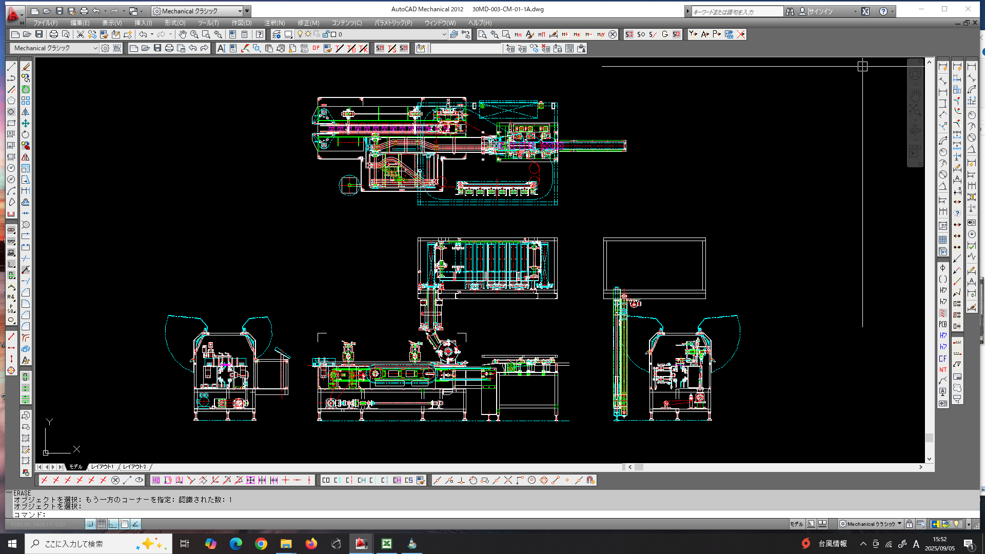This screenshot has height=554, width=985.
Task: Click the horizontal scrollbar below drawing area
Action: (770, 467)
